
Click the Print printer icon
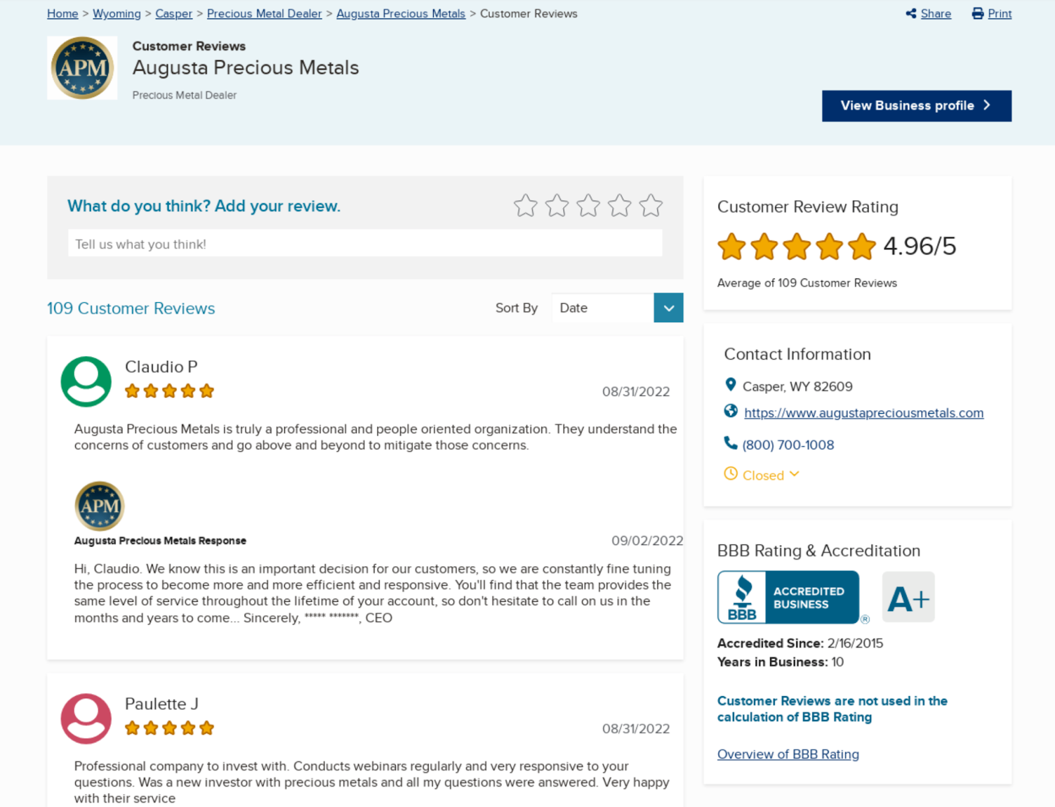pyautogui.click(x=978, y=13)
